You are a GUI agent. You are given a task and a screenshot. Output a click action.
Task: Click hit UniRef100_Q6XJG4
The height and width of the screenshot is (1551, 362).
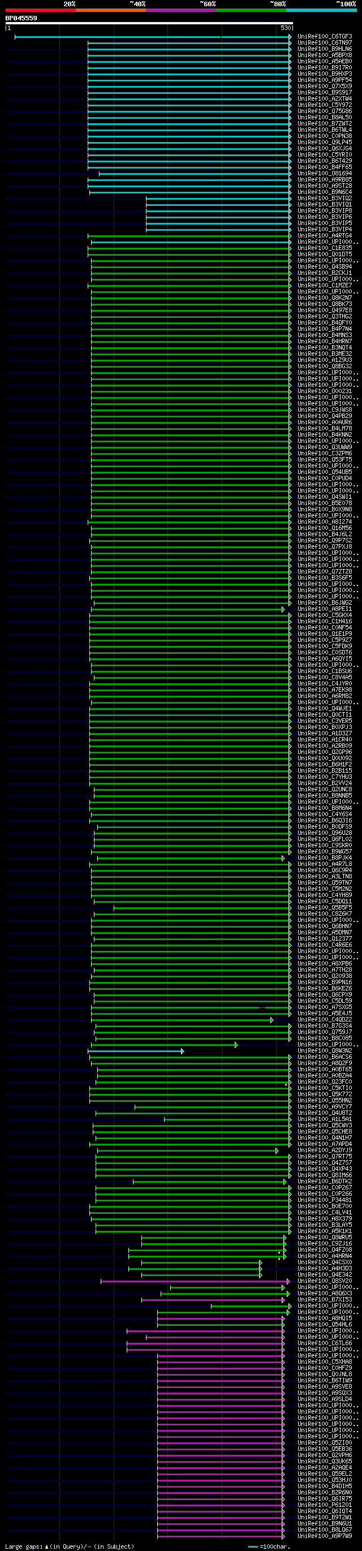[x=325, y=149]
